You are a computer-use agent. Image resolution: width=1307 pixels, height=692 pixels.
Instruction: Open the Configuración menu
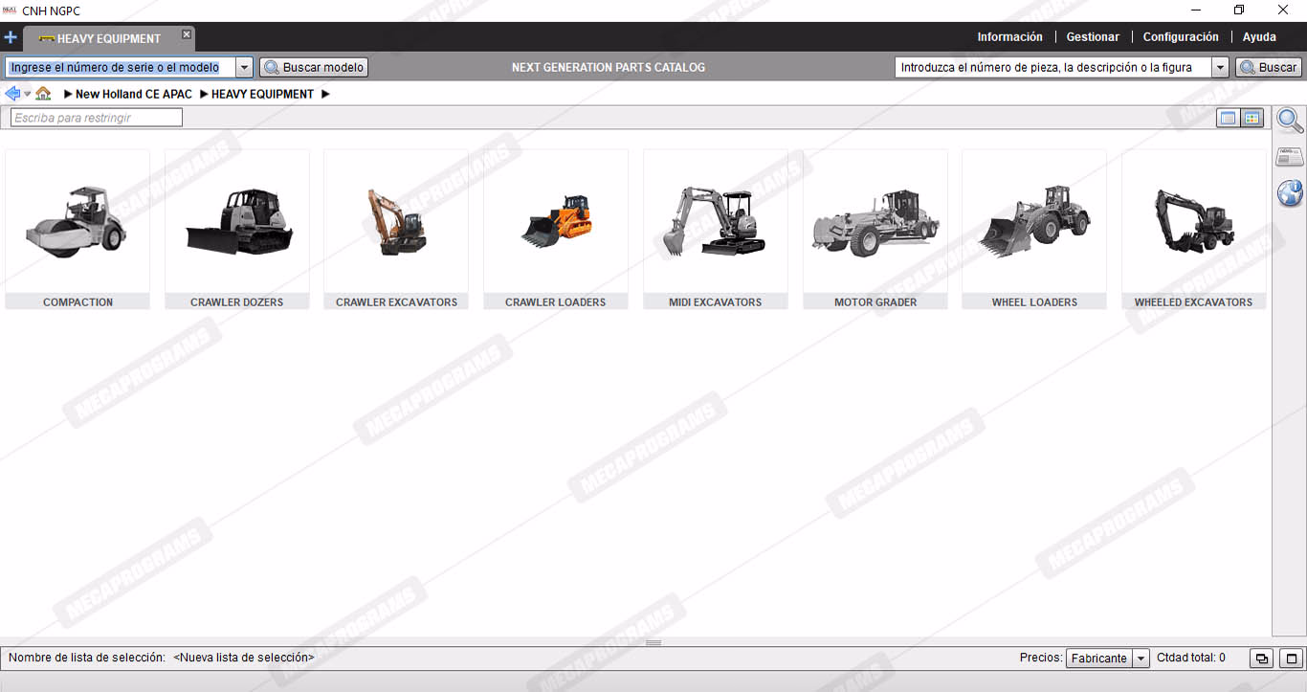pos(1181,37)
